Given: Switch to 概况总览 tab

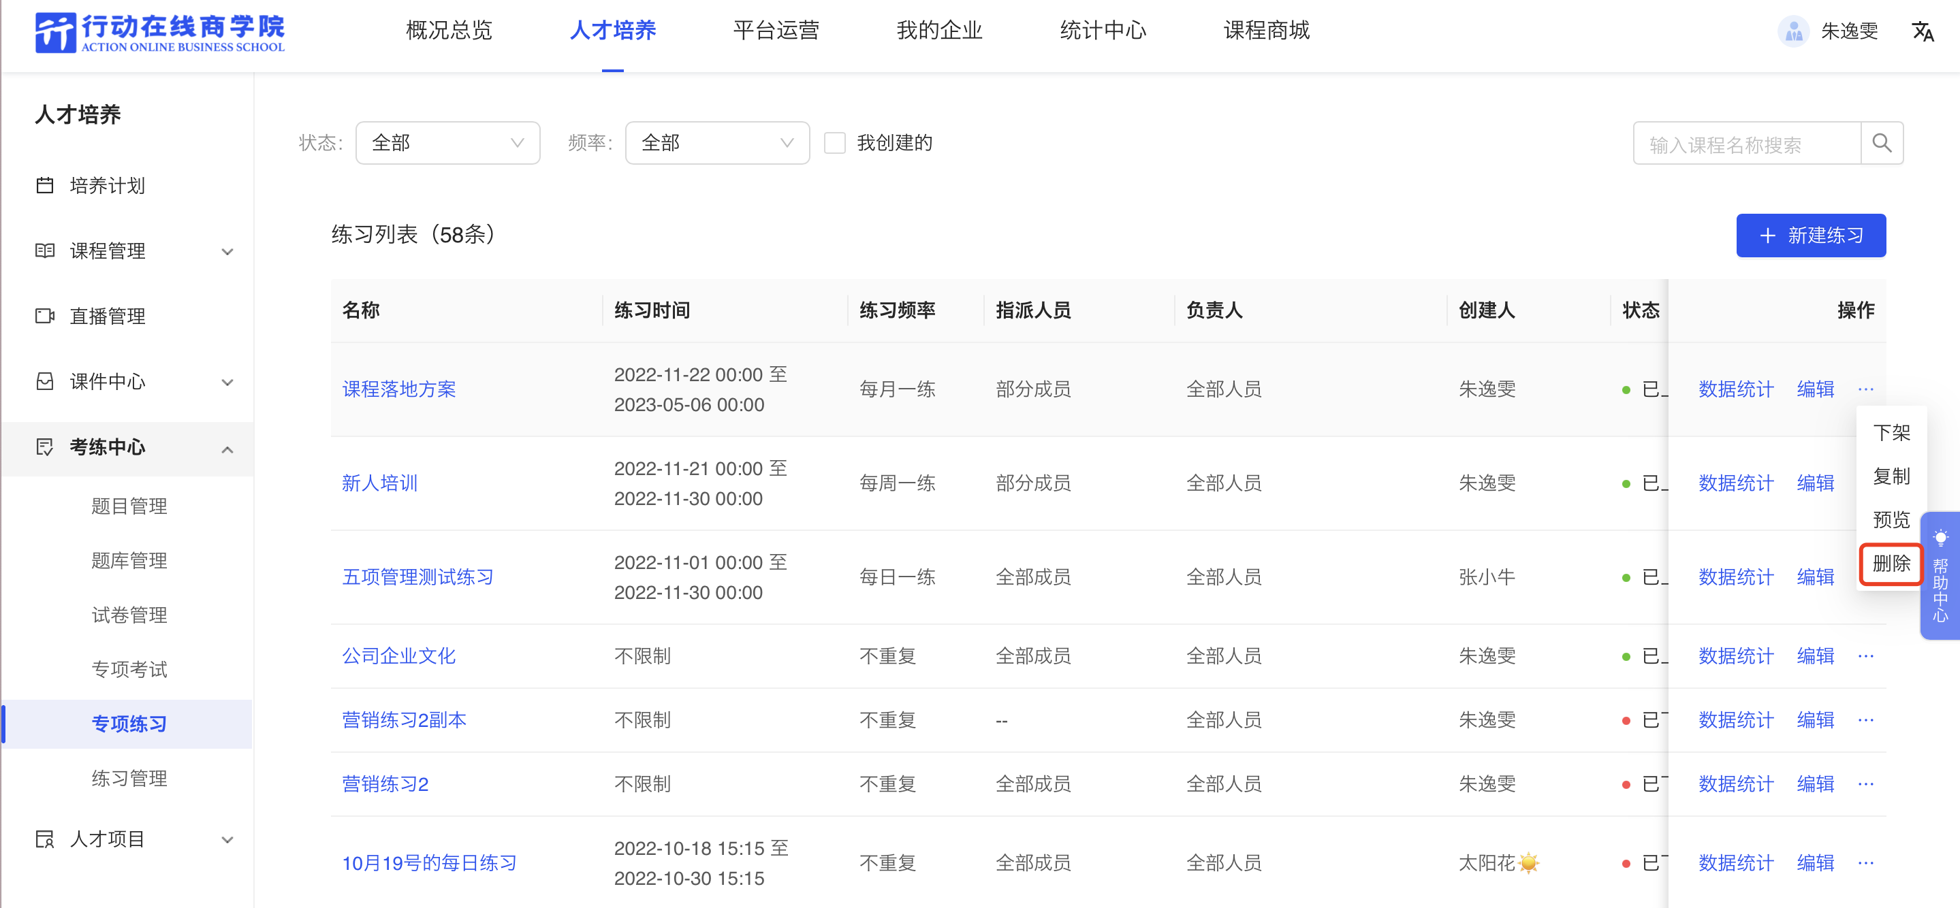Looking at the screenshot, I should tap(449, 31).
